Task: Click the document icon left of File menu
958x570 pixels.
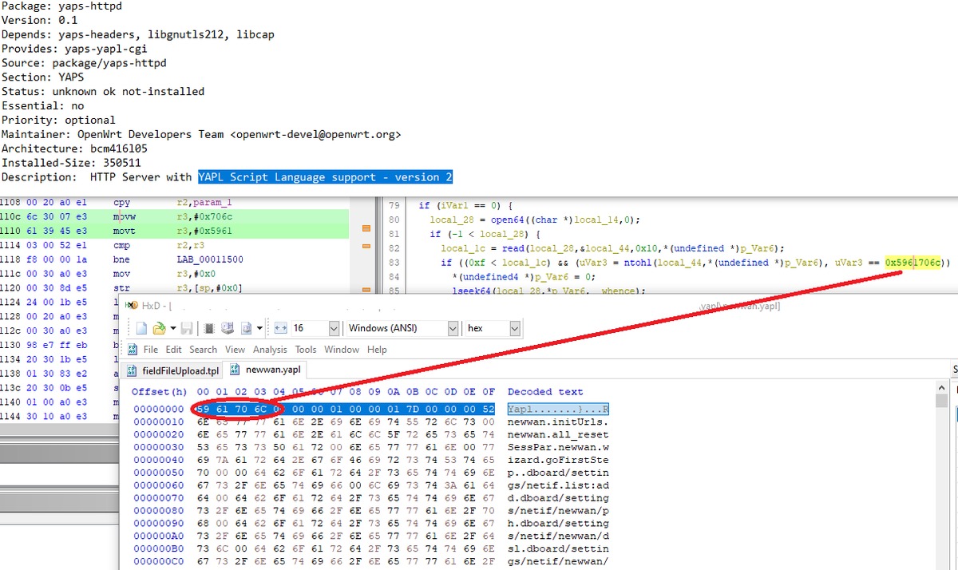Action: point(133,349)
